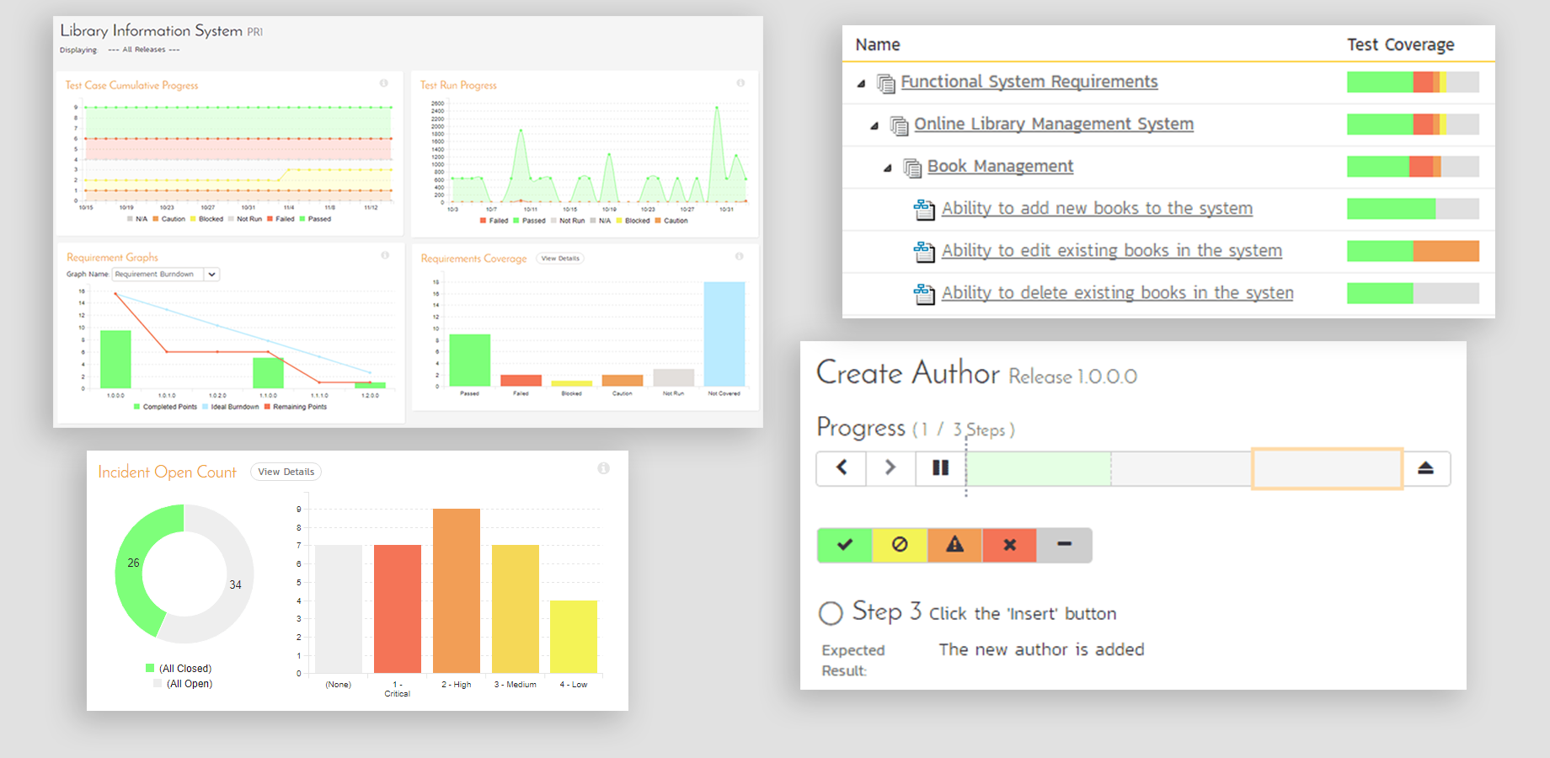Click the eject icon on progress bar

1425,468
